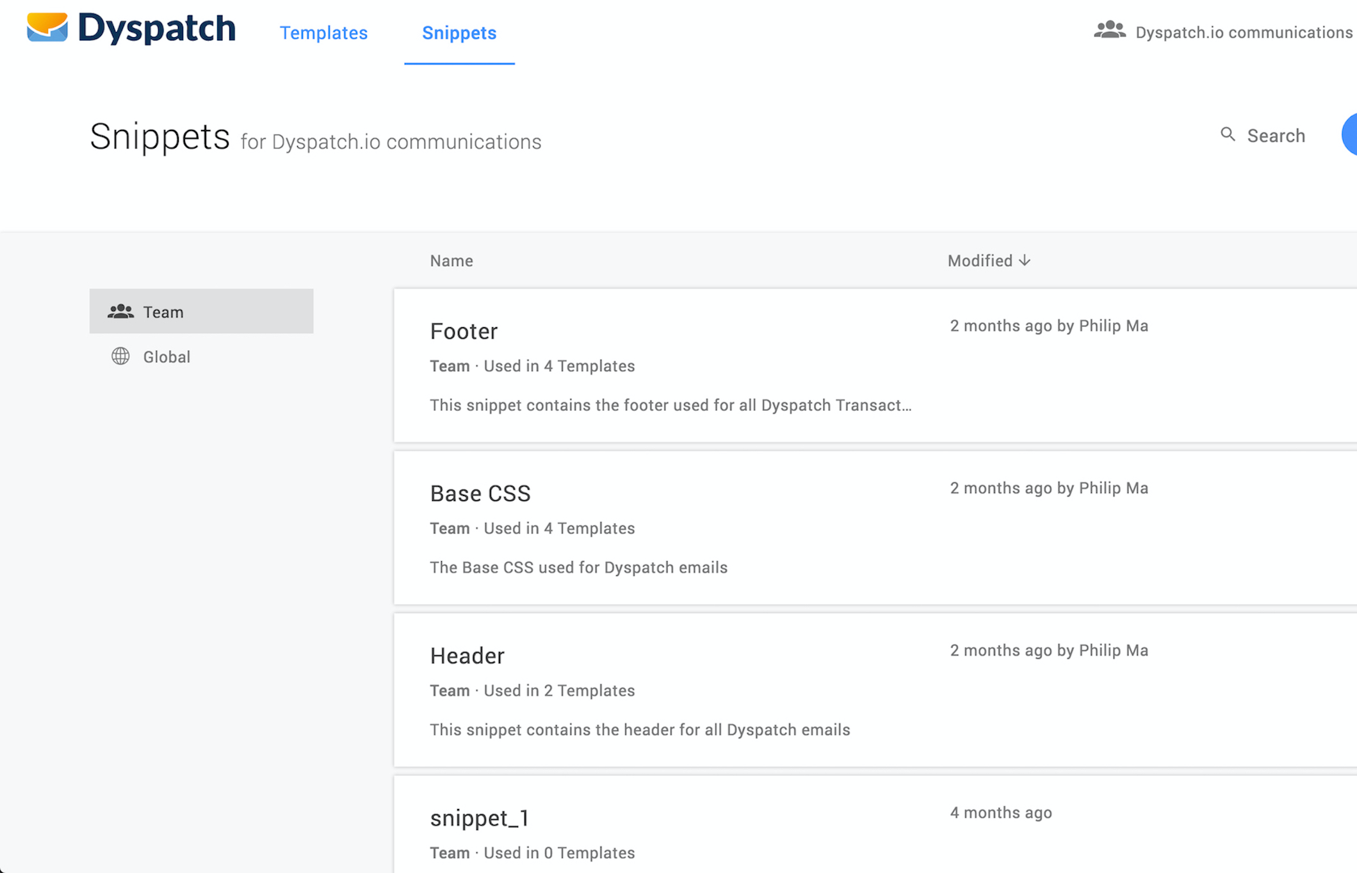Screen dimensions: 1357x873
Task: Click the Modified sort arrow icon
Action: 1025,260
